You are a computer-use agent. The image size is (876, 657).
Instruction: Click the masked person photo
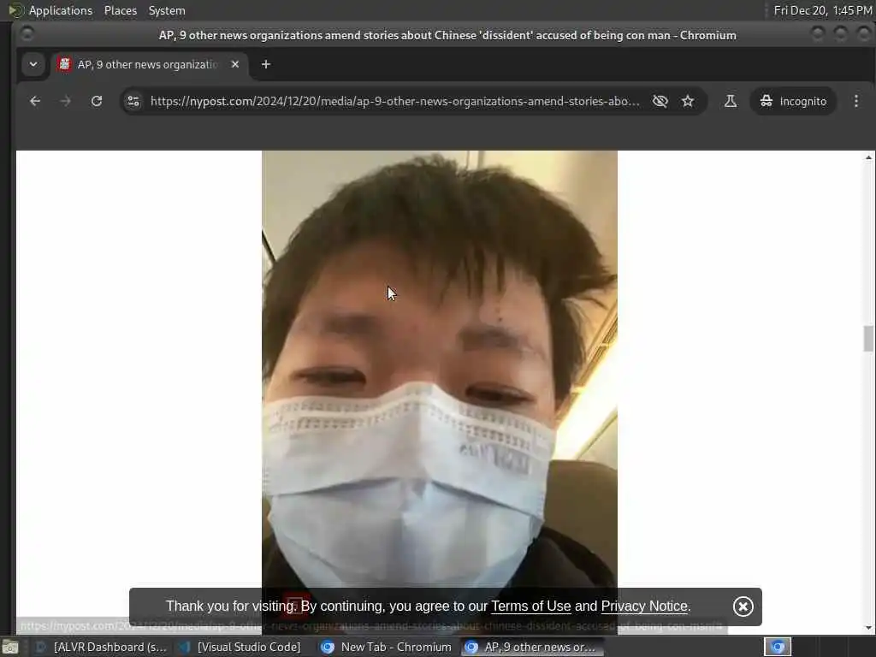[440, 369]
